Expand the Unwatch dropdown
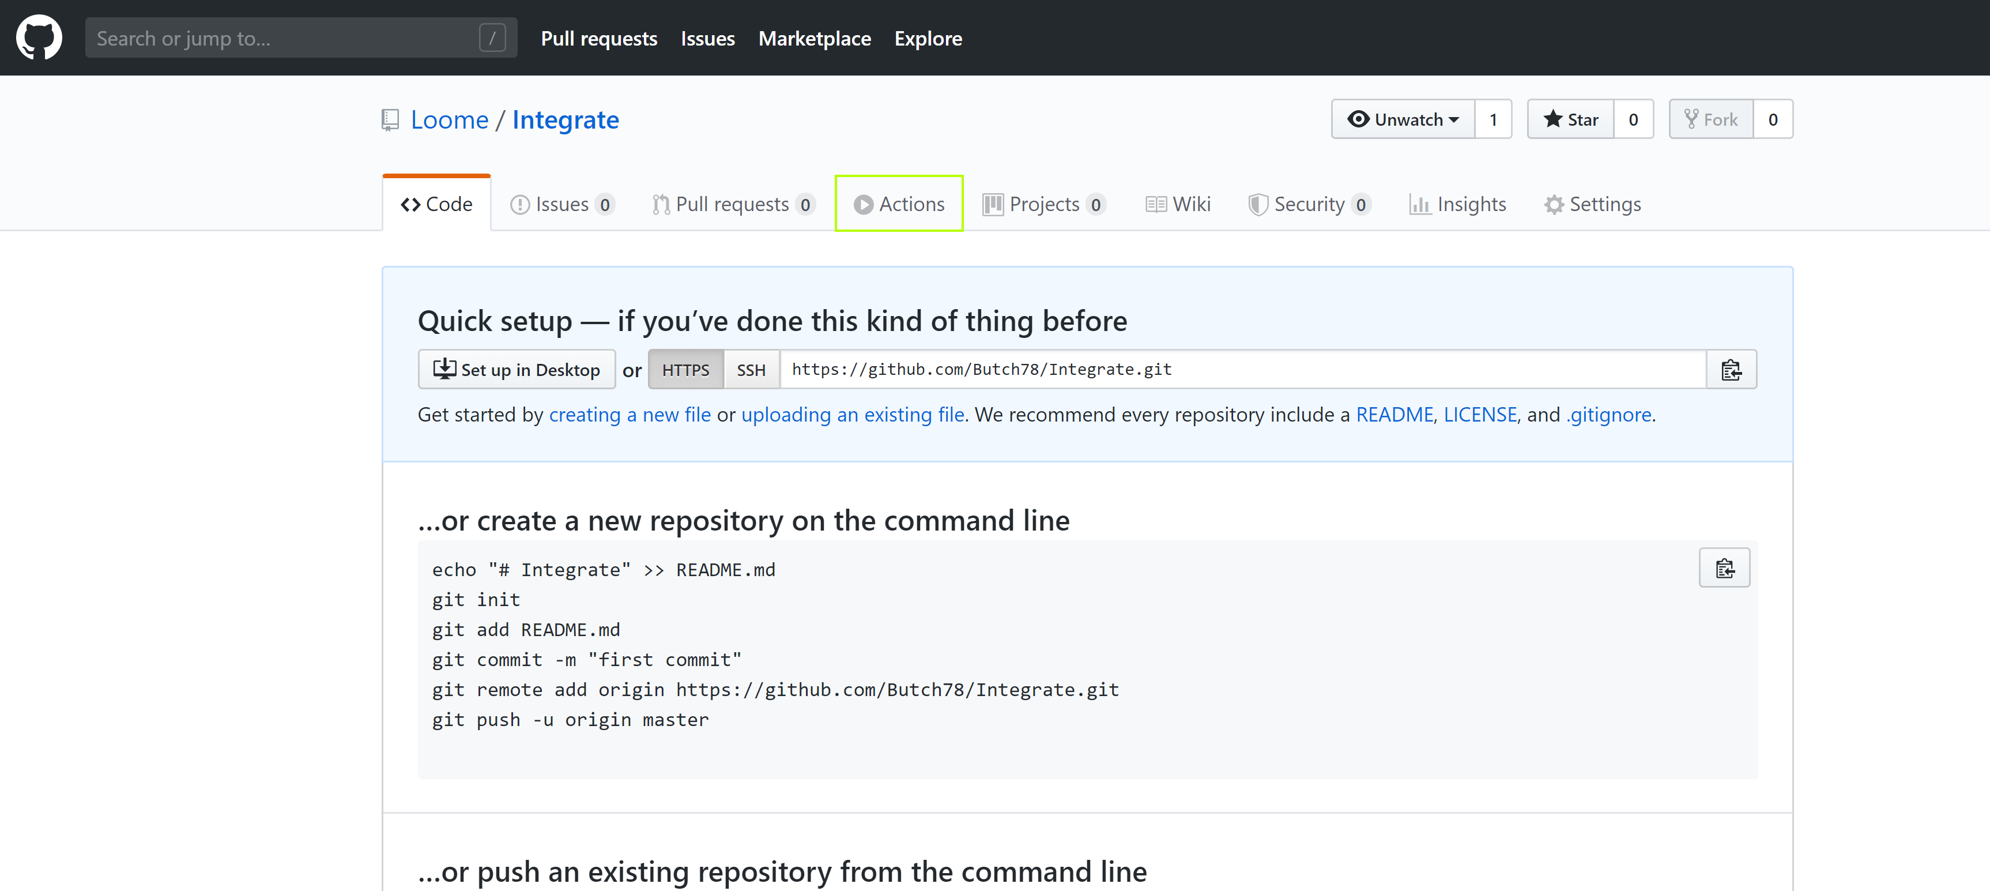Viewport: 1990px width, 891px height. (x=1403, y=119)
